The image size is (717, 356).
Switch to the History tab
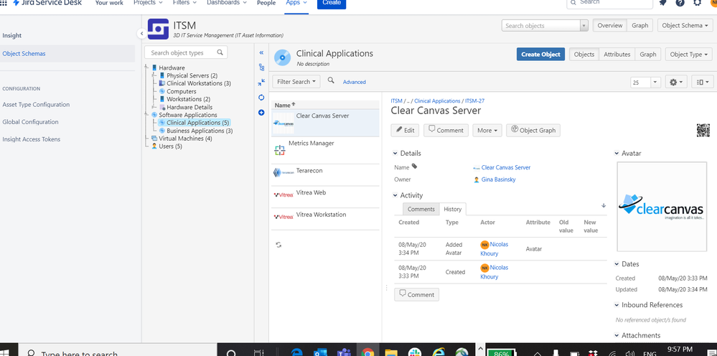pos(453,209)
